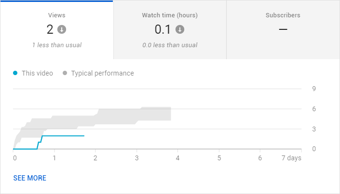Screen dimensions: 340x194
Task: Click the 1 less than usual text
Action: coord(57,45)
